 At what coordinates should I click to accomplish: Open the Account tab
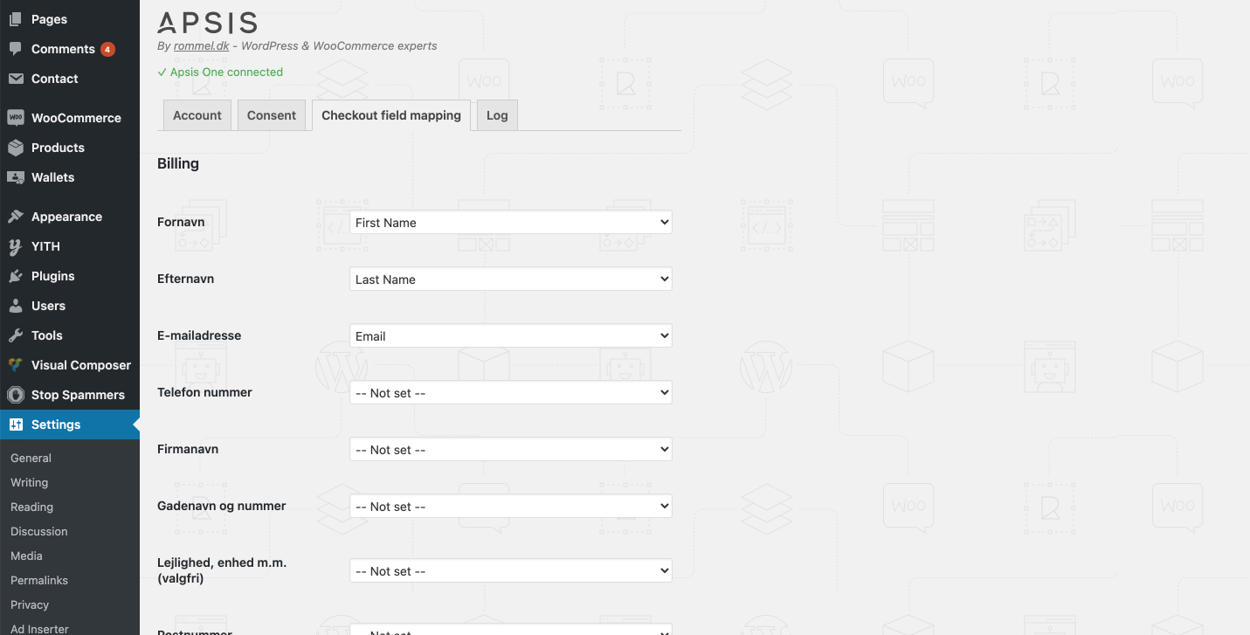197,115
